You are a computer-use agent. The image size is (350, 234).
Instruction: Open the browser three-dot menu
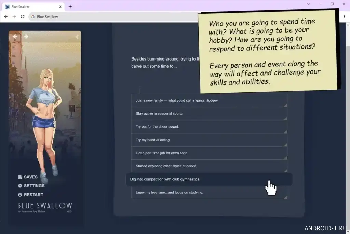(344, 16)
